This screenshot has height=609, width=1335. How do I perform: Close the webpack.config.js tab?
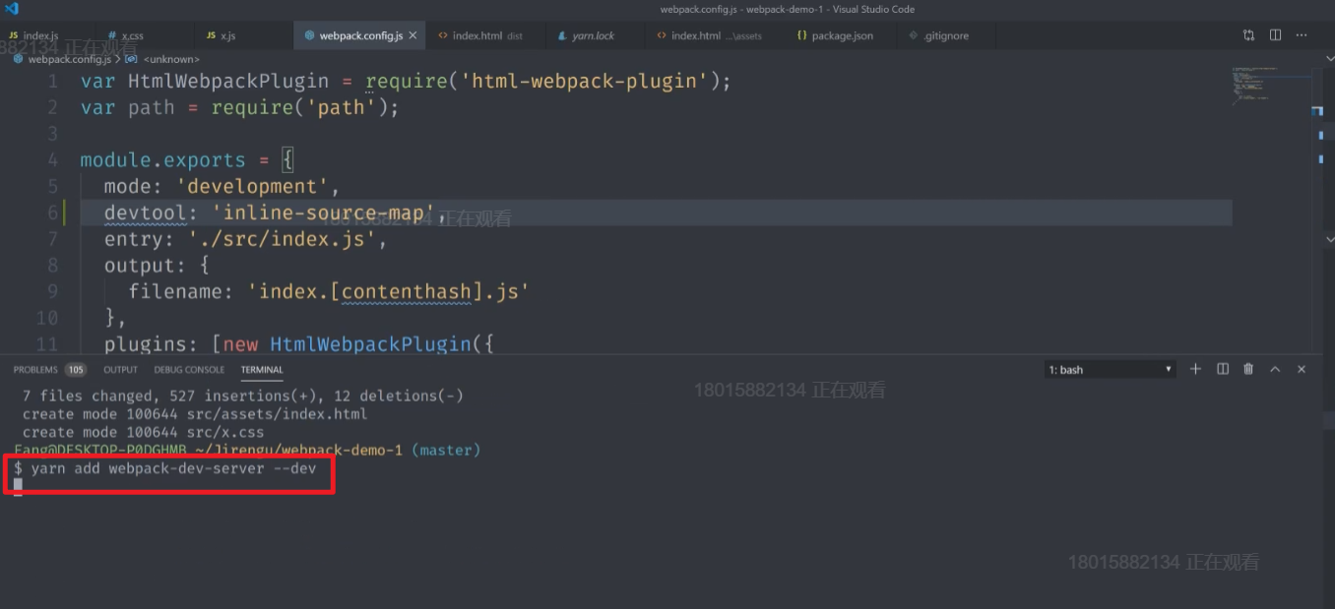[x=413, y=35]
